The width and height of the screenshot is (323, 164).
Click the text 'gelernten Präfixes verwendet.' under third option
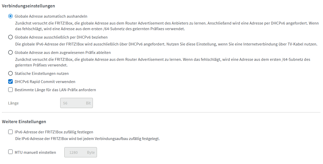[x=41, y=65]
